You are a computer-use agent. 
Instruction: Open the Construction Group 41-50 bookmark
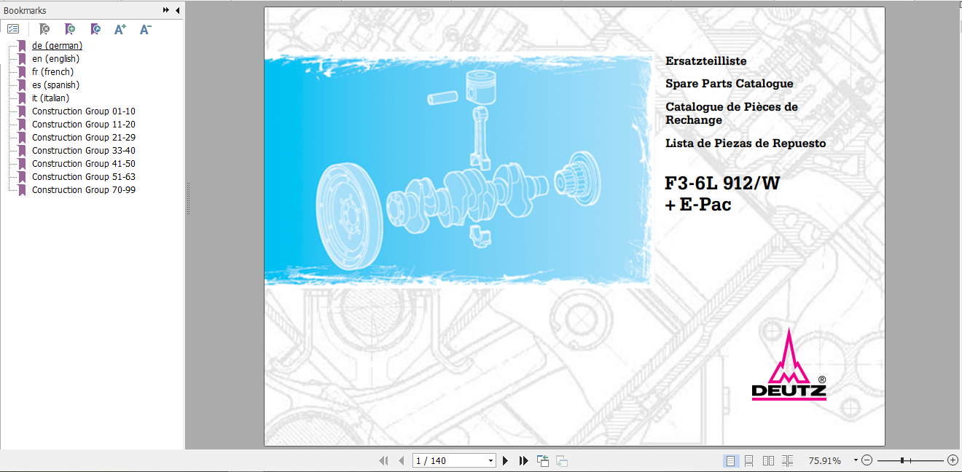tap(83, 163)
